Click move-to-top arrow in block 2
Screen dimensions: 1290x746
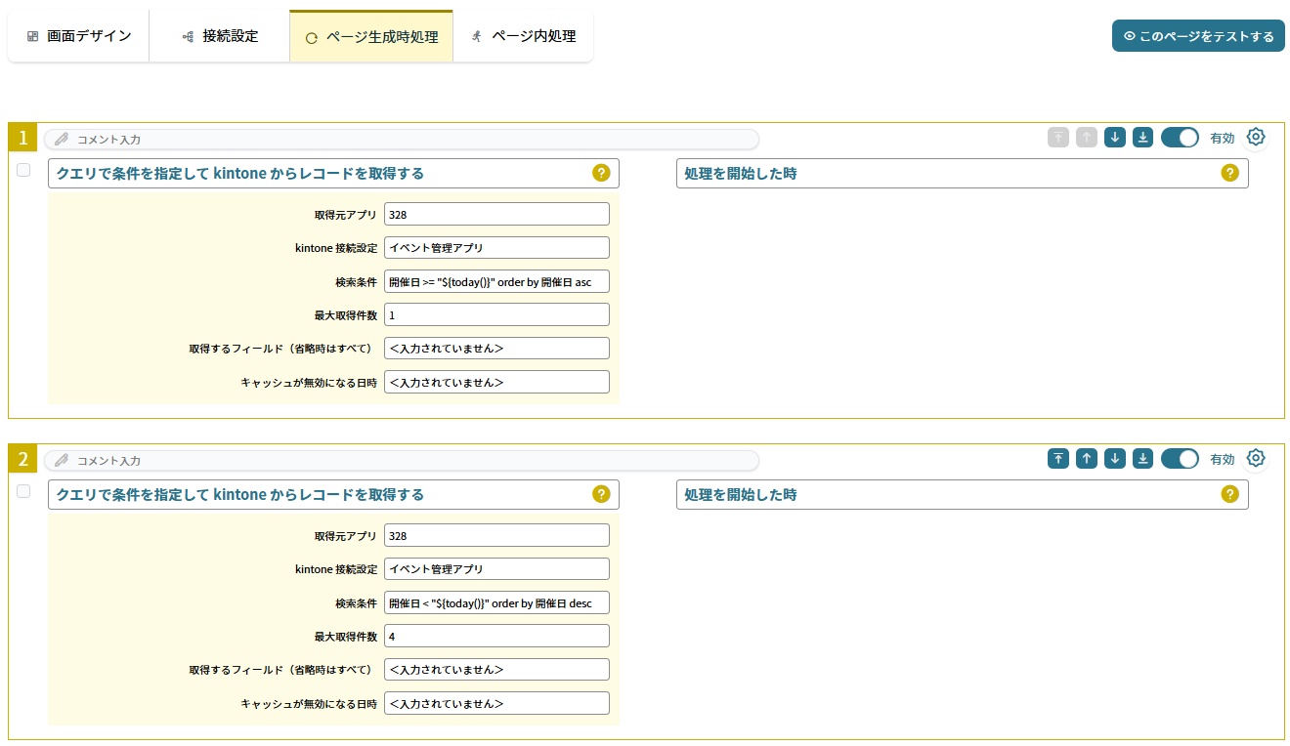(x=1058, y=459)
